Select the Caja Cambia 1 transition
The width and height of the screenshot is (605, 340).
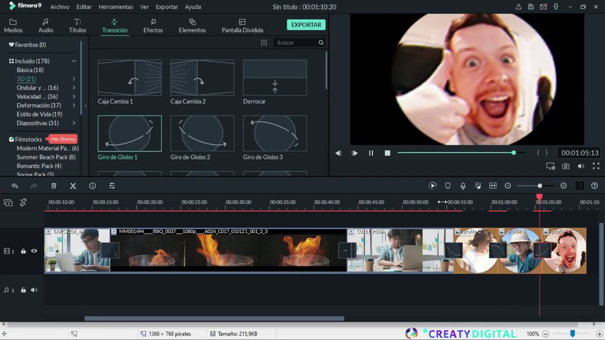[x=130, y=77]
